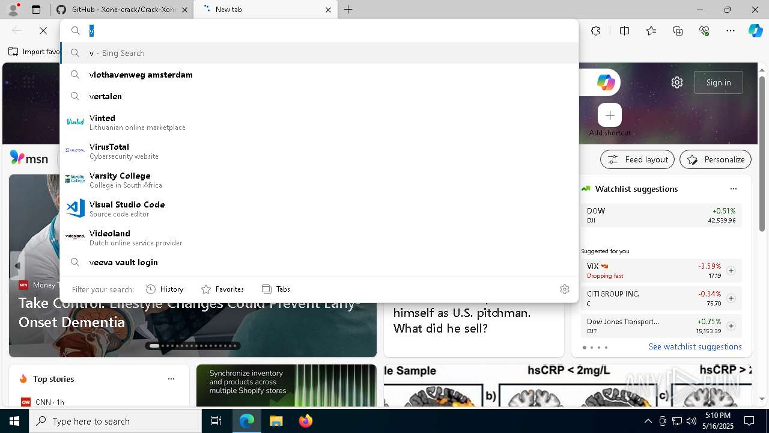
Task: Add VIX to watchlist
Action: (731, 271)
